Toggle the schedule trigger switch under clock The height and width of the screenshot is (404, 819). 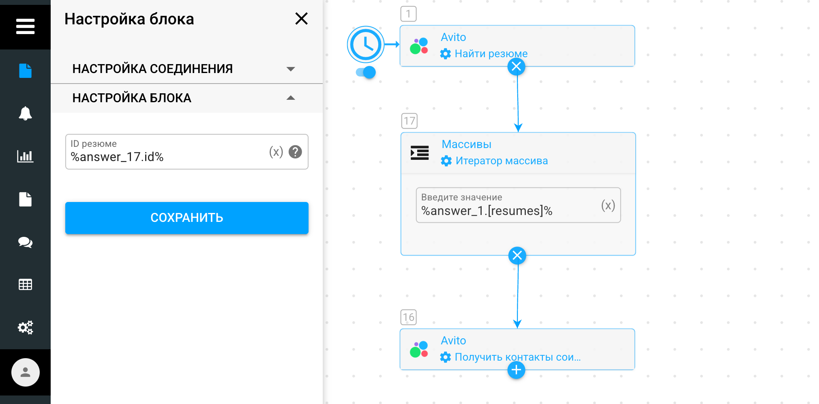(x=366, y=73)
